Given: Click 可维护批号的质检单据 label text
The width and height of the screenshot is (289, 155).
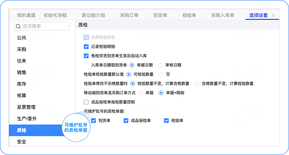Looking at the screenshot, I should click(x=104, y=111).
